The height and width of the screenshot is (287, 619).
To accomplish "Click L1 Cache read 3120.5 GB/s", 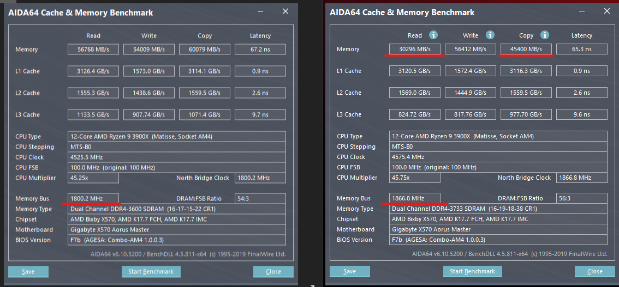I will coord(414,71).
